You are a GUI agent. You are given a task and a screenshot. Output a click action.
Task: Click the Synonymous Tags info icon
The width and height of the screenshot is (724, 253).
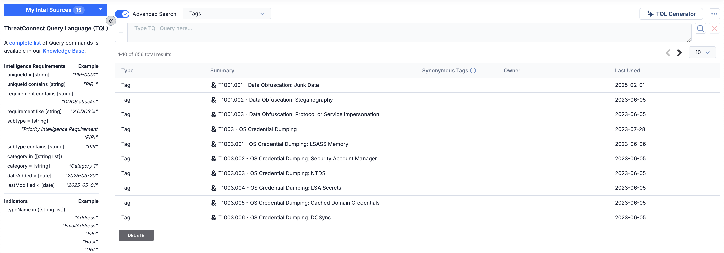pos(473,70)
